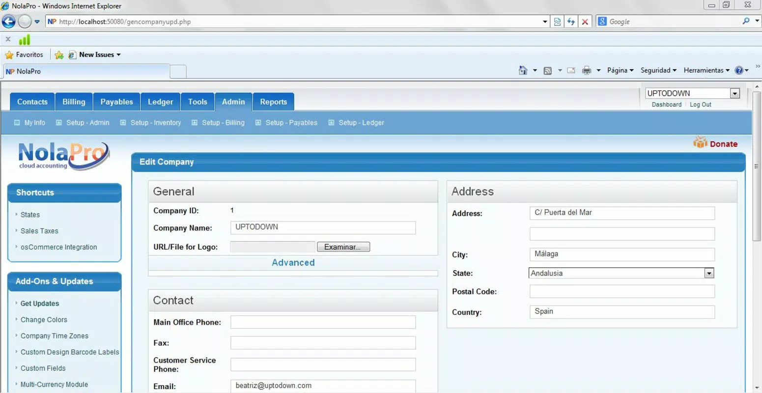This screenshot has width=762, height=393.
Task: Click the Home page icon
Action: point(523,70)
